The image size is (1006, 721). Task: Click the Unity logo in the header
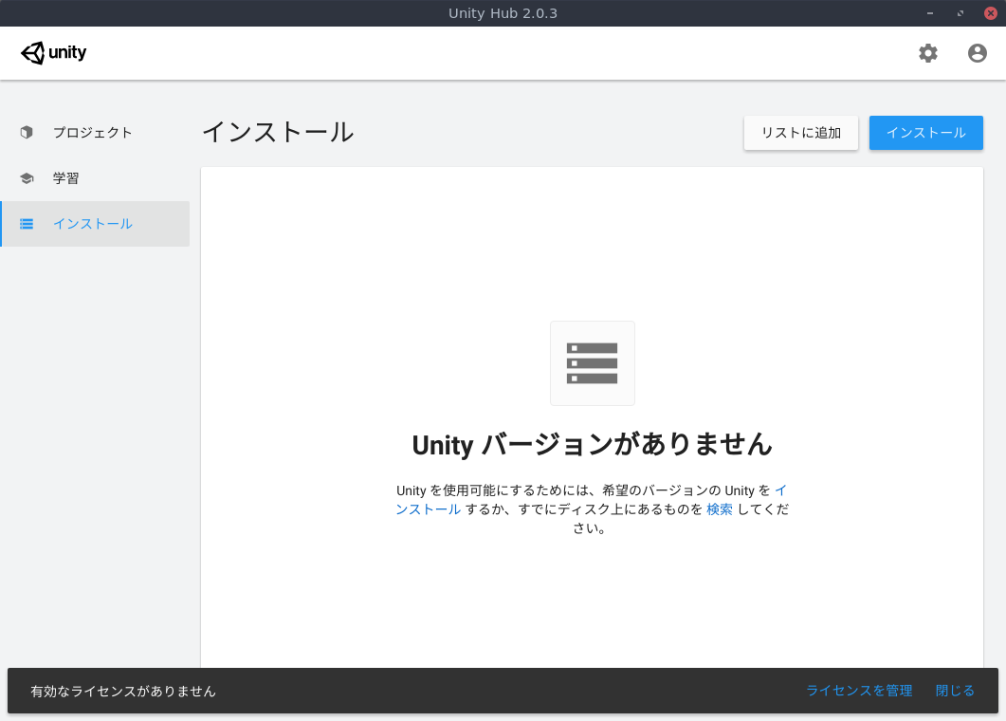pyautogui.click(x=53, y=53)
